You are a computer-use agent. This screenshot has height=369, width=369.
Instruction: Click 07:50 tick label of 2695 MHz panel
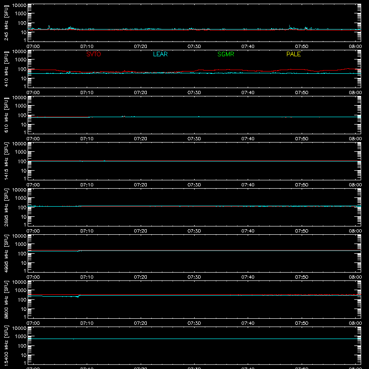click(302, 231)
